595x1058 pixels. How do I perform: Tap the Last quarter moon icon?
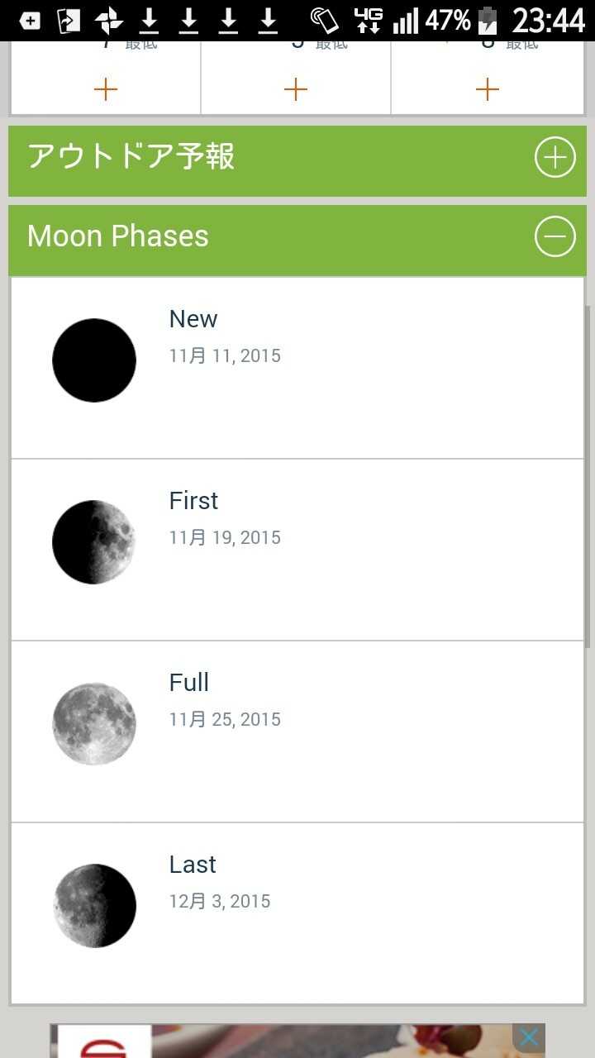coord(94,906)
